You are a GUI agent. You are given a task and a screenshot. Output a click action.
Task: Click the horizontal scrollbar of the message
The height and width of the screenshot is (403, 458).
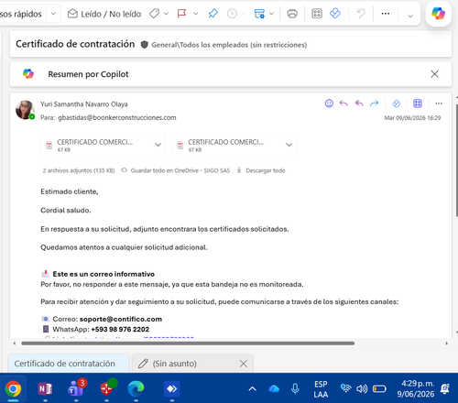tap(188, 343)
